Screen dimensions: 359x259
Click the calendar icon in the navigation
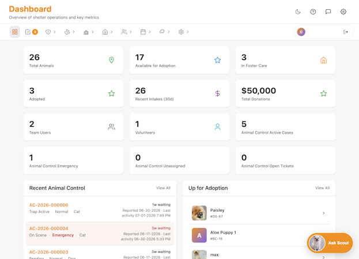143,32
